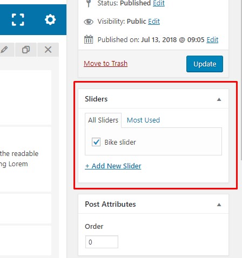
Task: Click the duplicate element icon
Action: (x=26, y=50)
